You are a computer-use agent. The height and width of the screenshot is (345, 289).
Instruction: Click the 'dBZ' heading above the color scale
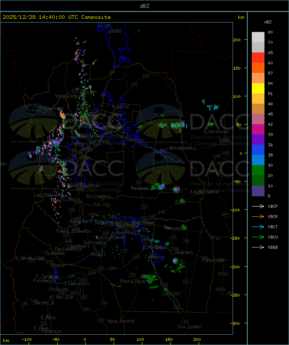coord(268,22)
